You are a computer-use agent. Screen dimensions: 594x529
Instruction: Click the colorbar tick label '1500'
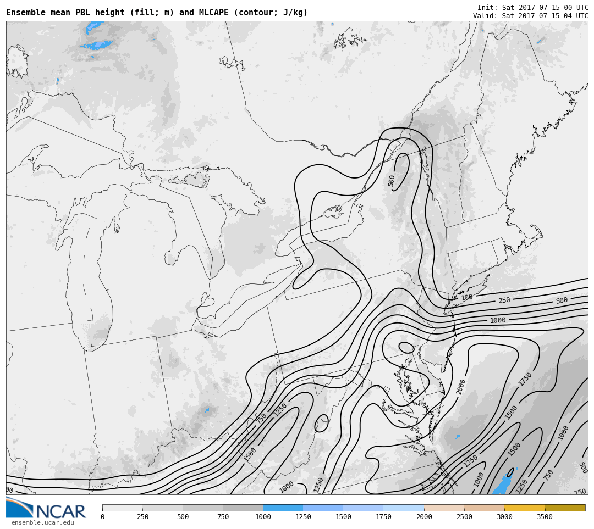[x=344, y=517]
